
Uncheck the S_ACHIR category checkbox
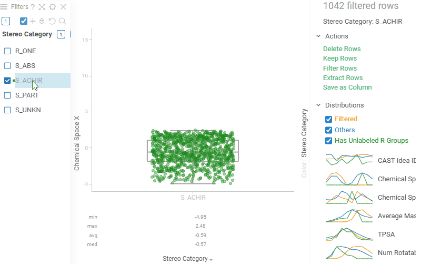click(x=7, y=81)
